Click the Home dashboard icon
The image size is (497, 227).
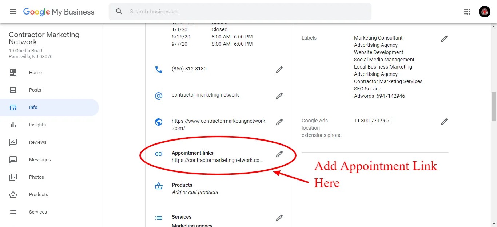(13, 73)
